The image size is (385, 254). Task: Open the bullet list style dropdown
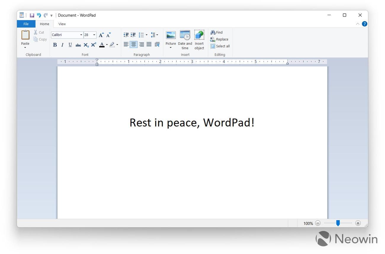[147, 35]
